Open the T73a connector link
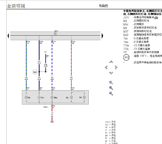 (126, 45)
